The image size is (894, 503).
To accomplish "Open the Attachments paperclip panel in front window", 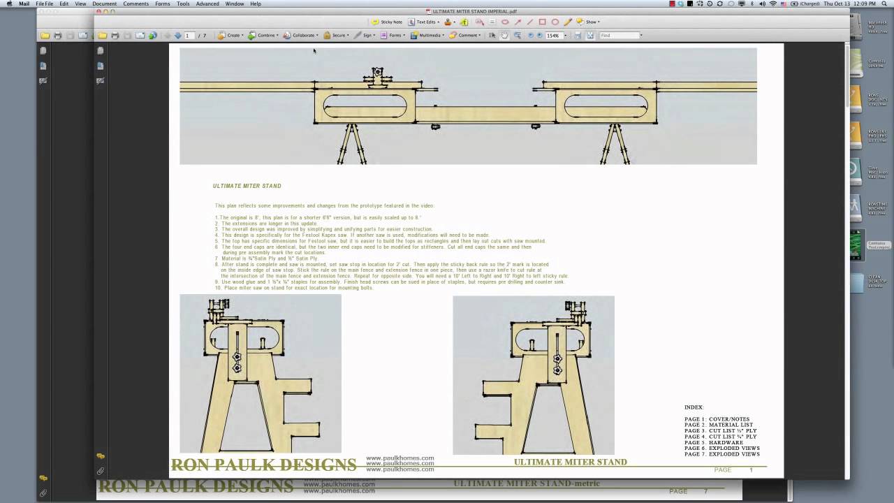I will coord(101,471).
